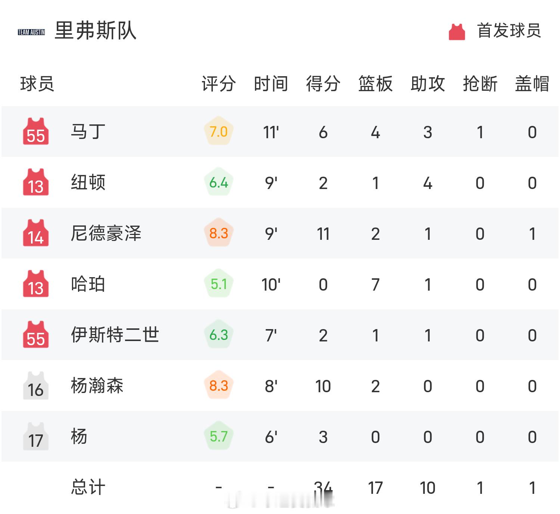Click 马丁's 7.0 rating badge
The width and height of the screenshot is (560, 514).
pyautogui.click(x=219, y=132)
